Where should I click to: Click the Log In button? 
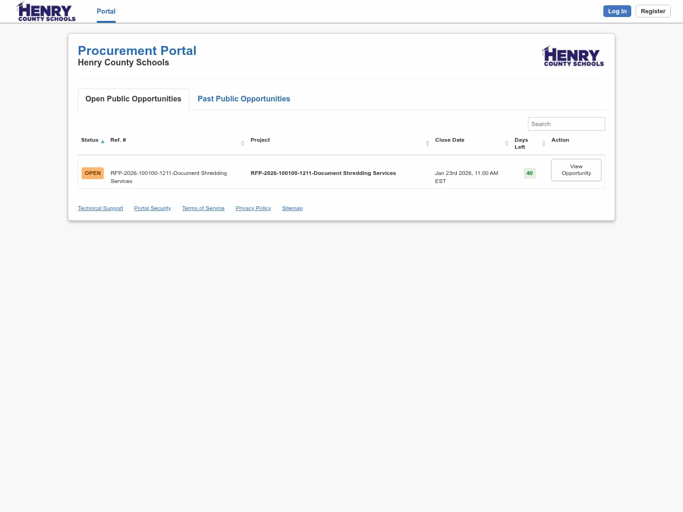(x=617, y=11)
